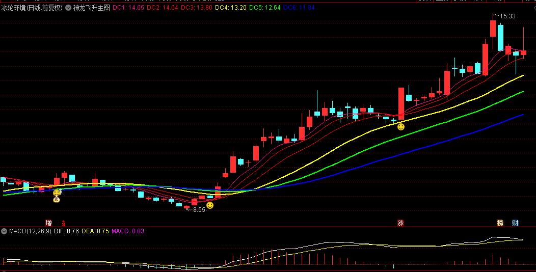This screenshot has width=536, height=272.
Task: Open the 财 event marker
Action: tap(515, 223)
